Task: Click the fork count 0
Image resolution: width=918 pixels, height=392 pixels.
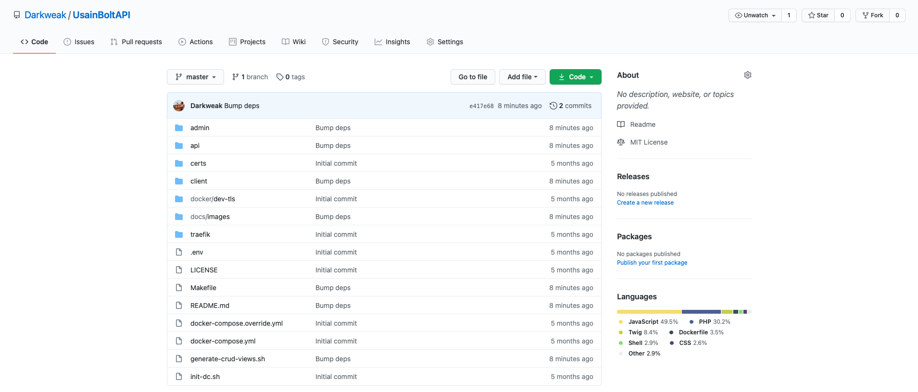Action: pyautogui.click(x=897, y=15)
